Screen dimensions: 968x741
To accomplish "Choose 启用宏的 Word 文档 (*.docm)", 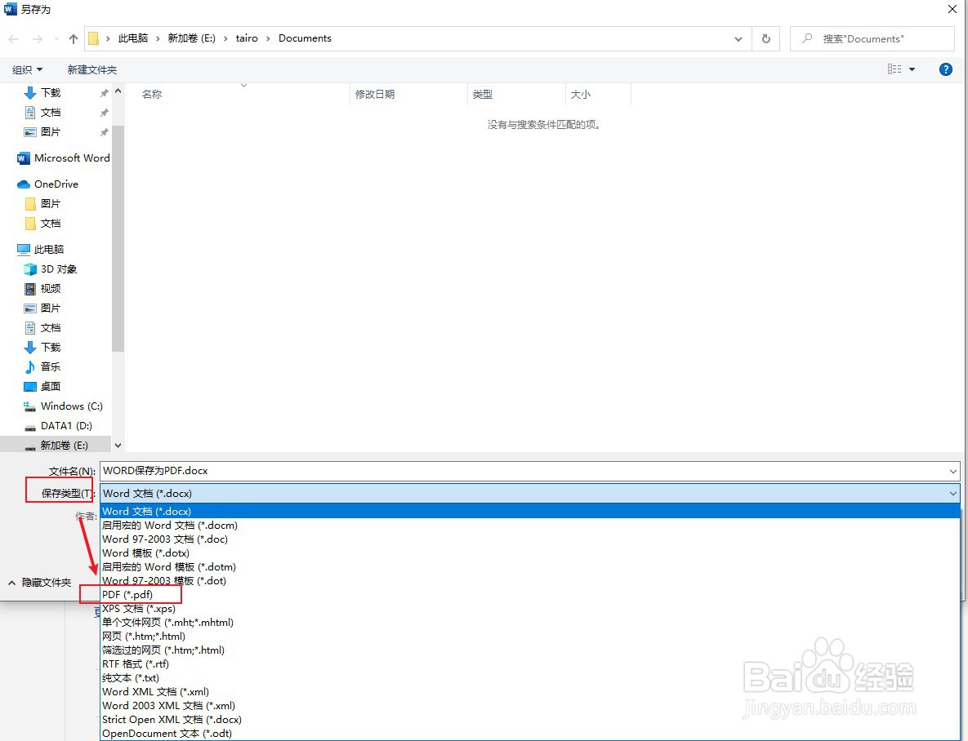I will click(529, 525).
